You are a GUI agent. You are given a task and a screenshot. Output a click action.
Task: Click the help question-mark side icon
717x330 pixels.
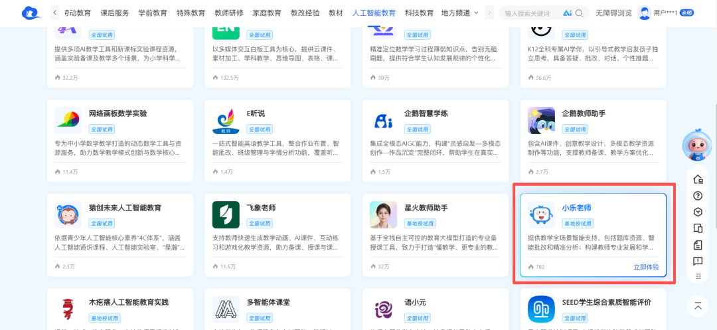698,196
